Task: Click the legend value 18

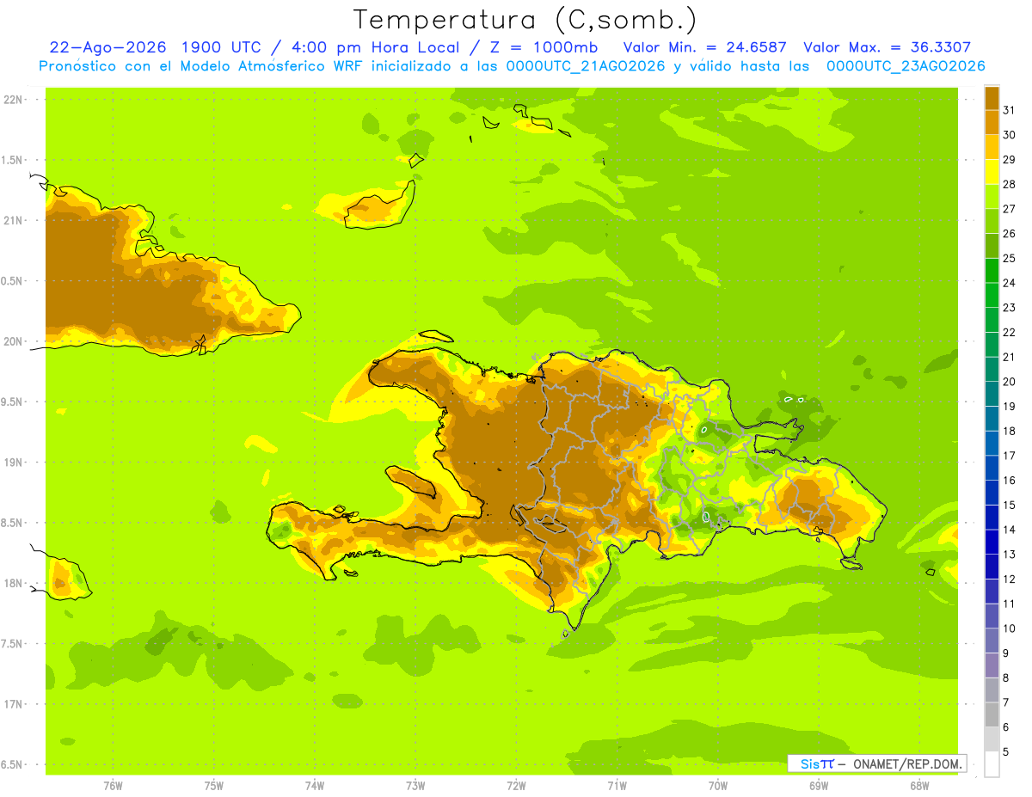Action: click(1010, 431)
